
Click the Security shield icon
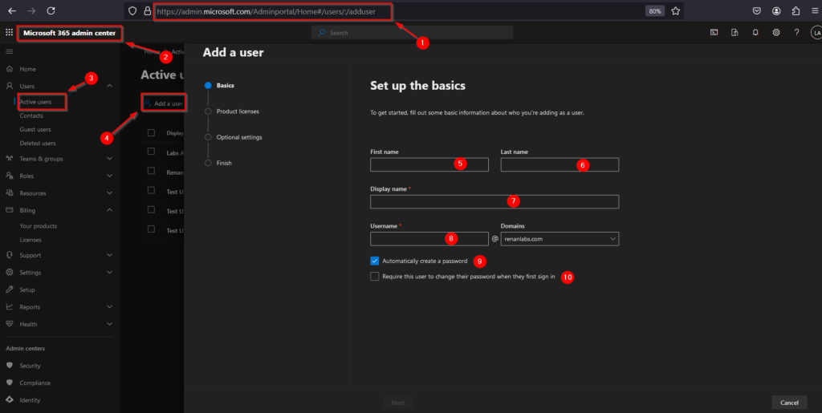10,366
